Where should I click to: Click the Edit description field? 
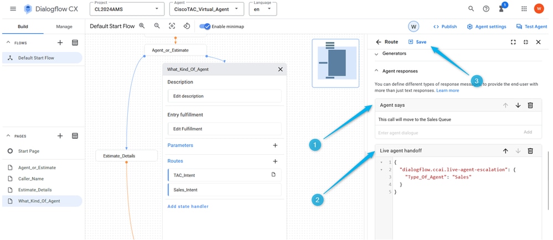[x=225, y=96]
